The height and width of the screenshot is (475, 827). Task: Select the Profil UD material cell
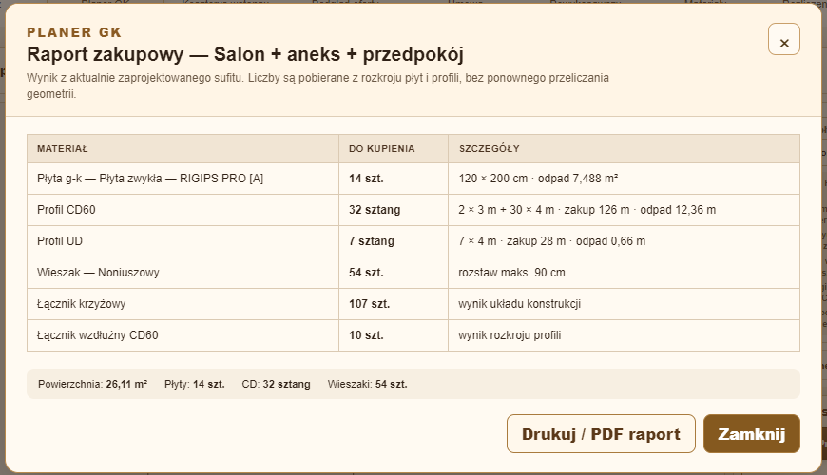pos(183,241)
